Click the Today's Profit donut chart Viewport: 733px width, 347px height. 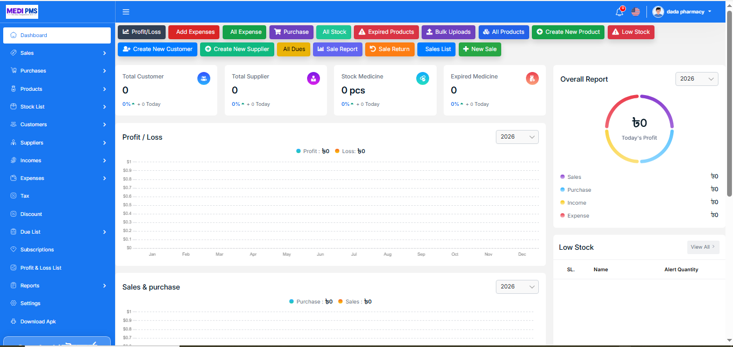tap(639, 129)
